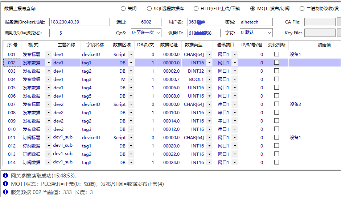The height and width of the screenshot is (197, 341).
Task: Click info icon beside 服务数据 002 message
Action: click(x=5, y=192)
